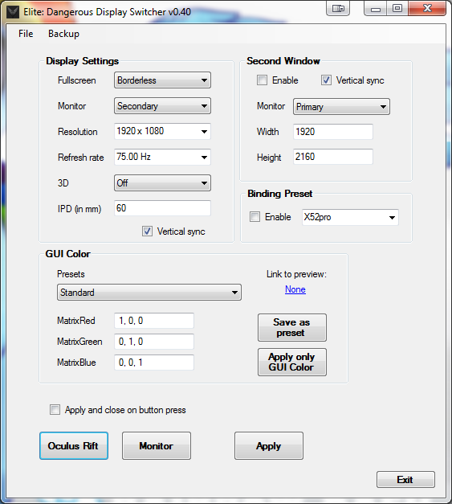The image size is (452, 504).
Task: Open the File menu
Action: tap(26, 34)
